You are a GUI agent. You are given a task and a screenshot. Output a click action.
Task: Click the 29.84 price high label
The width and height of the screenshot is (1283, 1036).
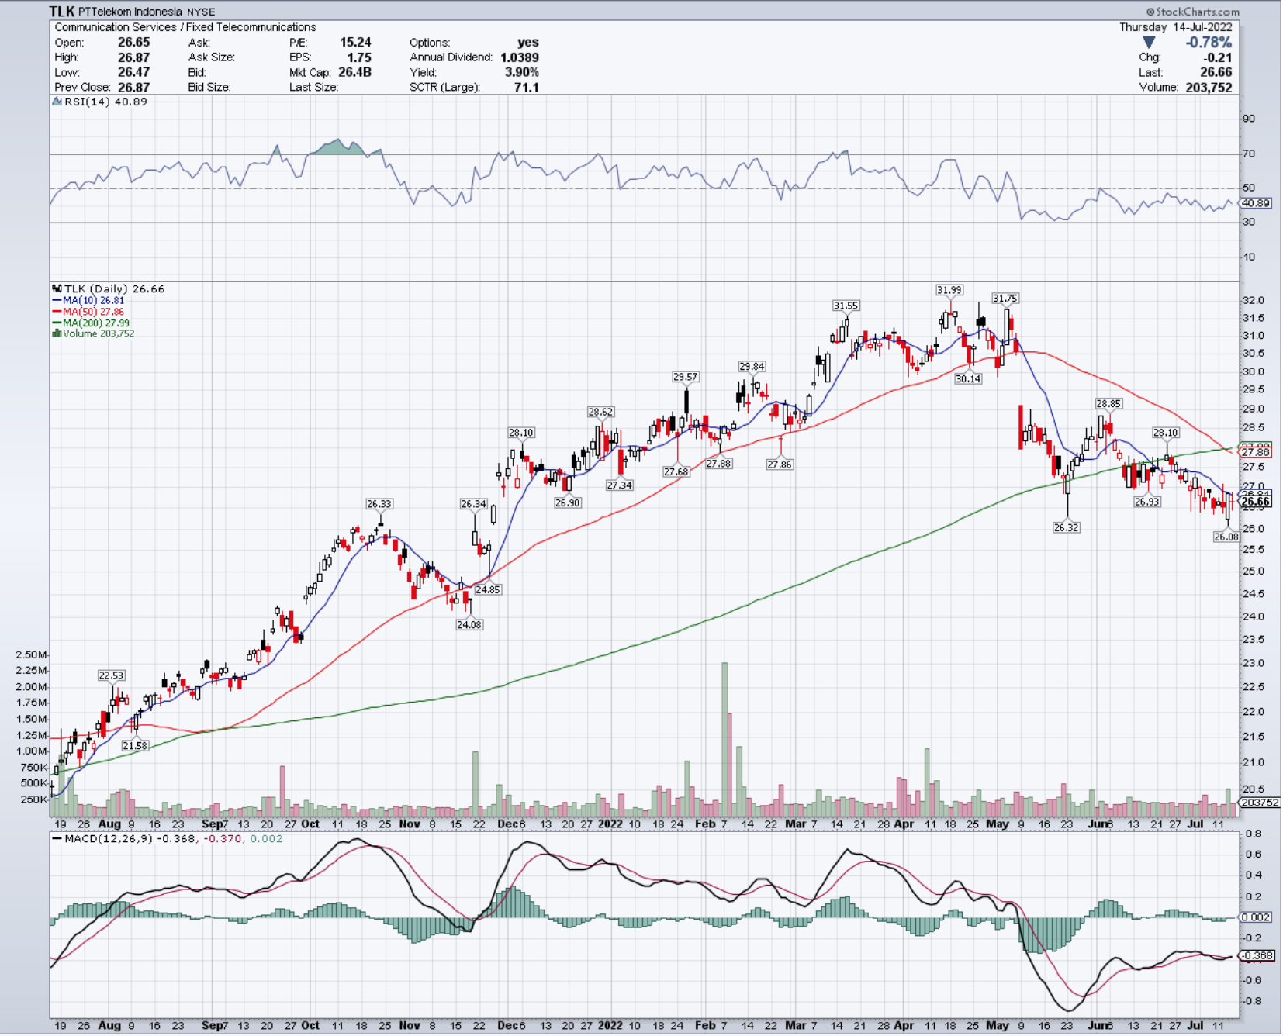[x=751, y=366]
